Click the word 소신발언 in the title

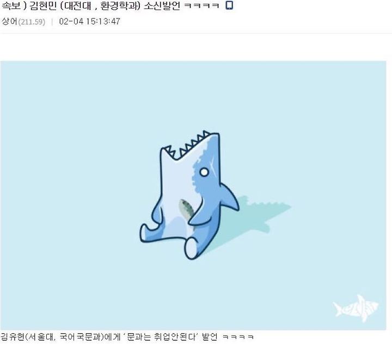162,6
